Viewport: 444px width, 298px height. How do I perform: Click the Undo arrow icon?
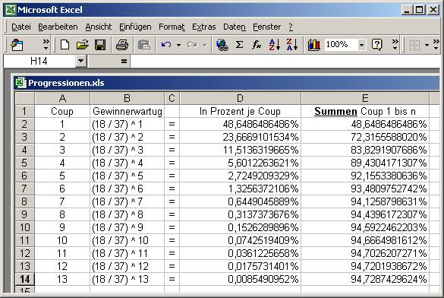tap(166, 45)
